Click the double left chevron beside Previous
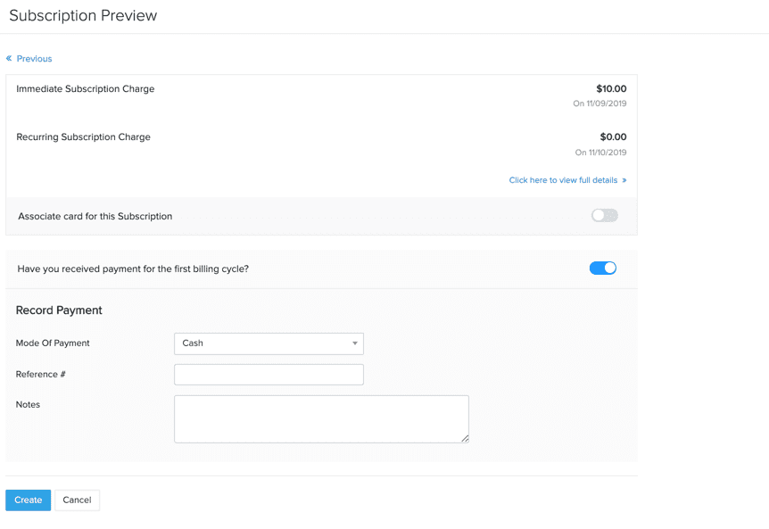The image size is (769, 529). pyautogui.click(x=9, y=58)
